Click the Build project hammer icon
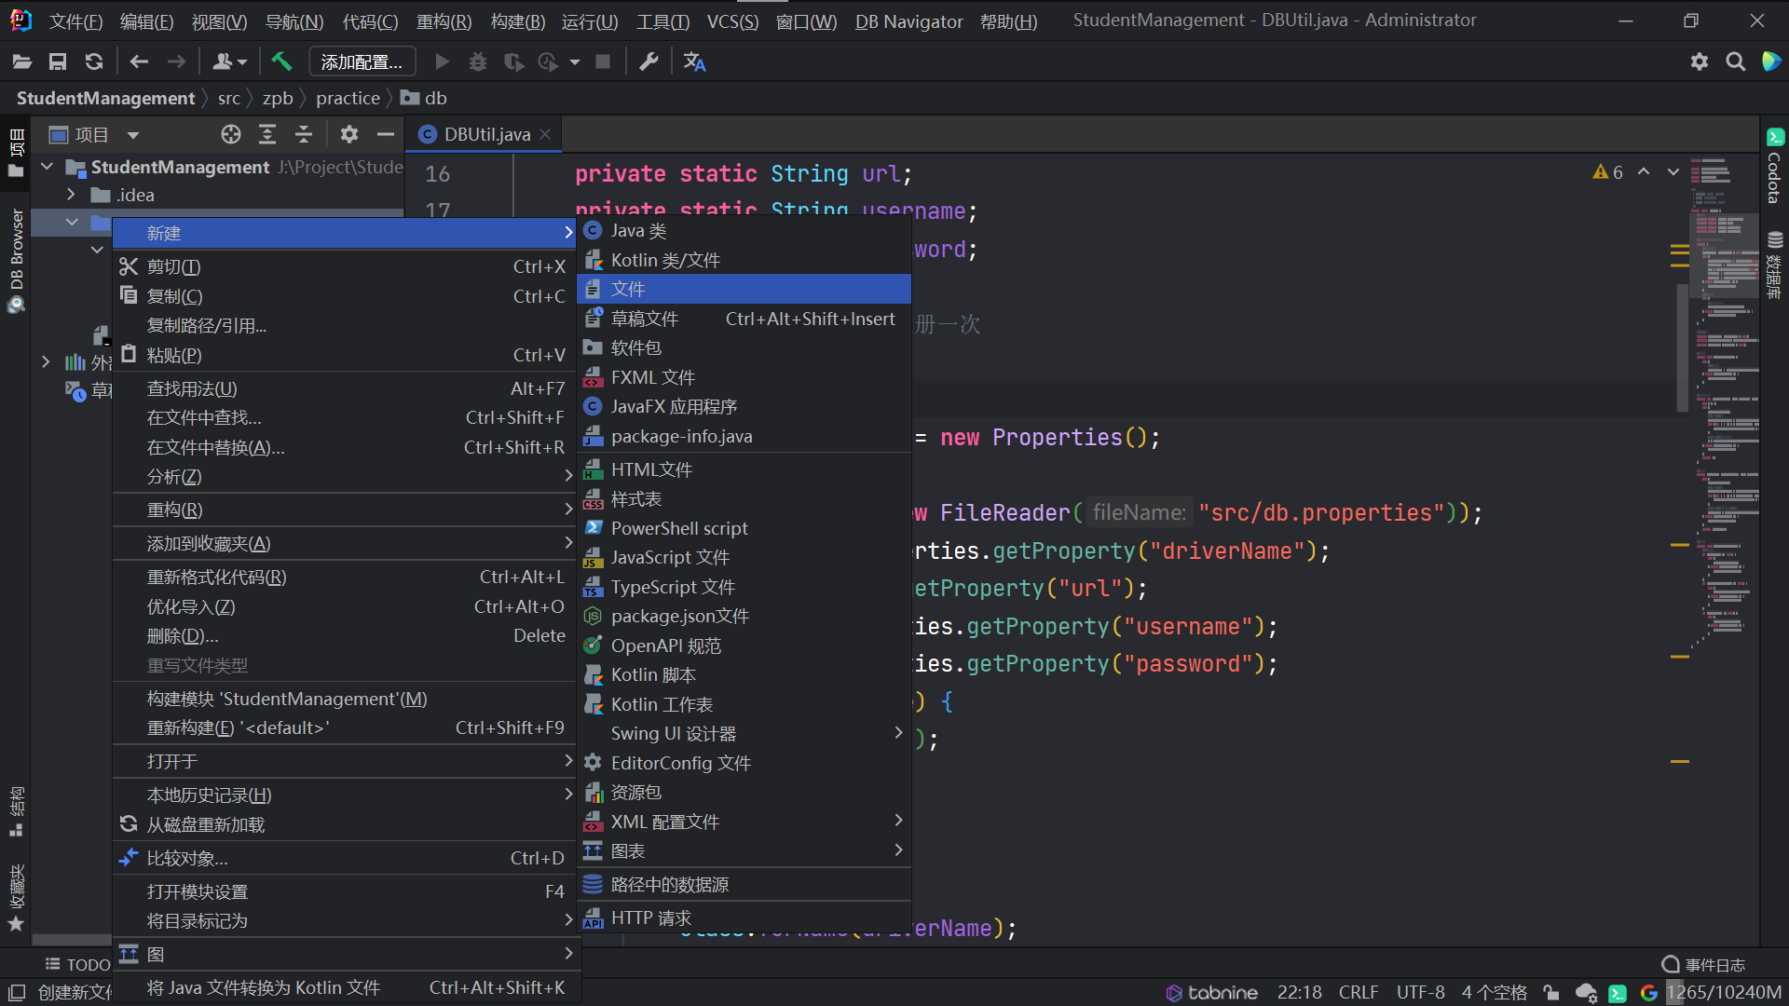 pyautogui.click(x=281, y=61)
